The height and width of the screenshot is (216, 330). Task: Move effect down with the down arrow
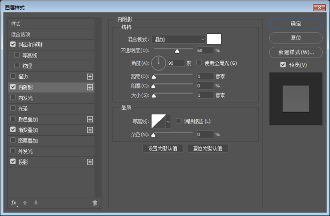click(x=36, y=203)
